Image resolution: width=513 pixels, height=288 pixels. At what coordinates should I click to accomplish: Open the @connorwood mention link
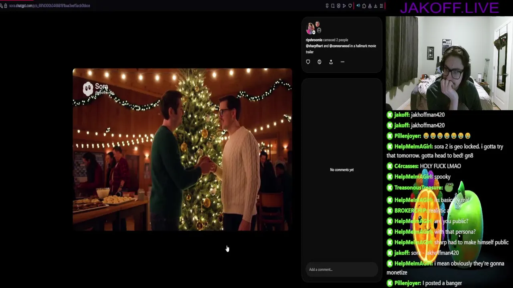pyautogui.click(x=339, y=46)
